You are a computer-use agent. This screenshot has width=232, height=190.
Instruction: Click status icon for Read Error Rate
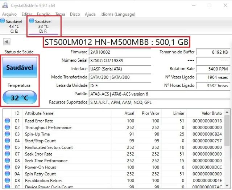pyautogui.click(x=7, y=121)
